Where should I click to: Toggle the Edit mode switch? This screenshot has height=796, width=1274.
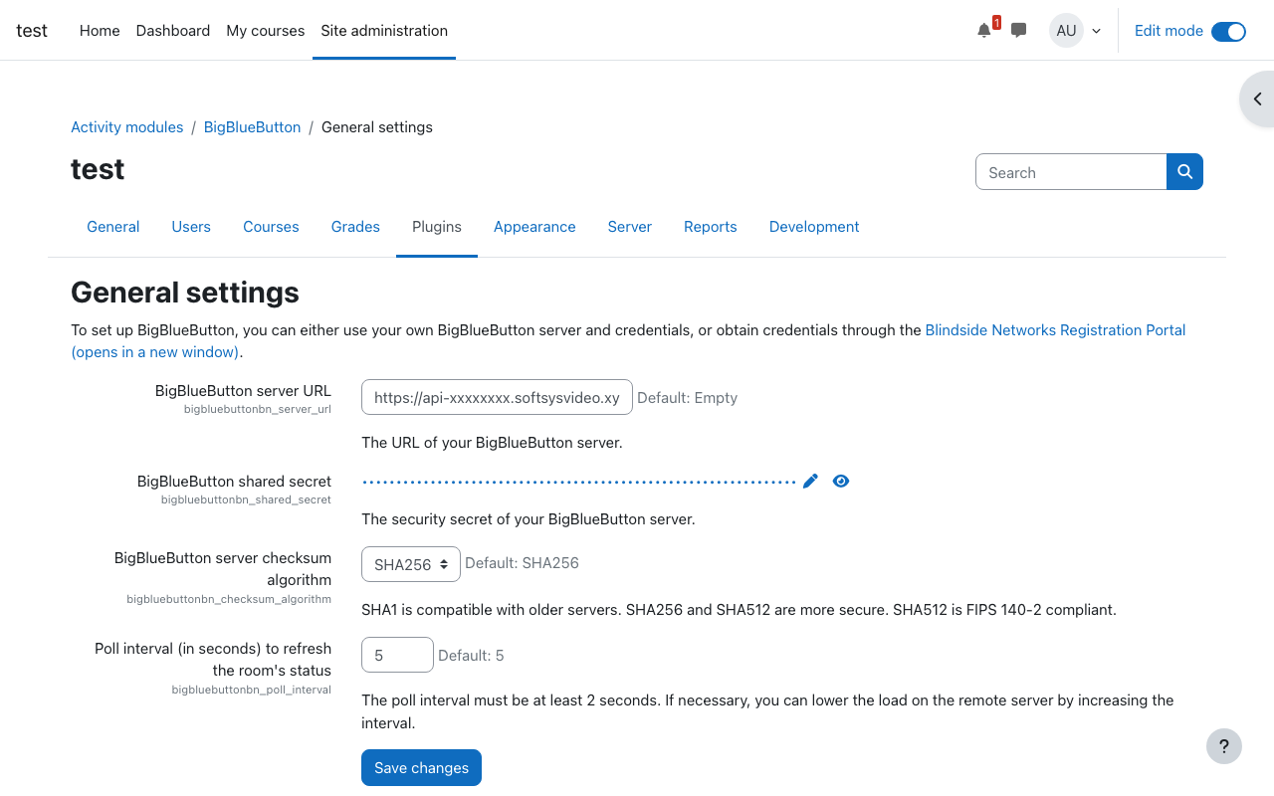pos(1228,31)
